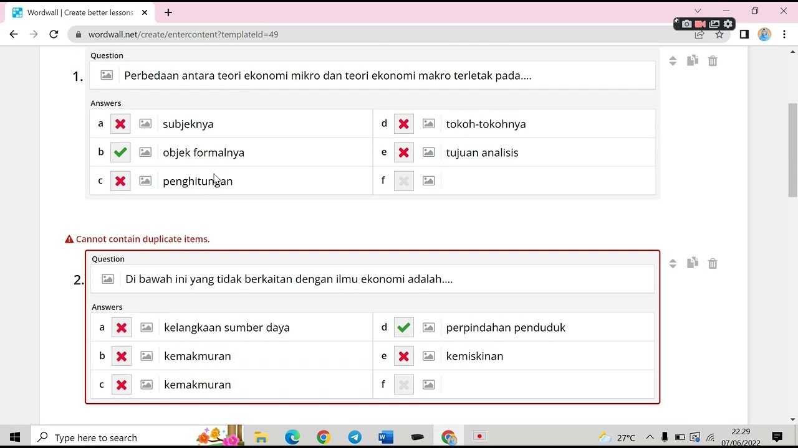The image size is (798, 448).
Task: Bookmark this page with star icon
Action: click(x=719, y=34)
